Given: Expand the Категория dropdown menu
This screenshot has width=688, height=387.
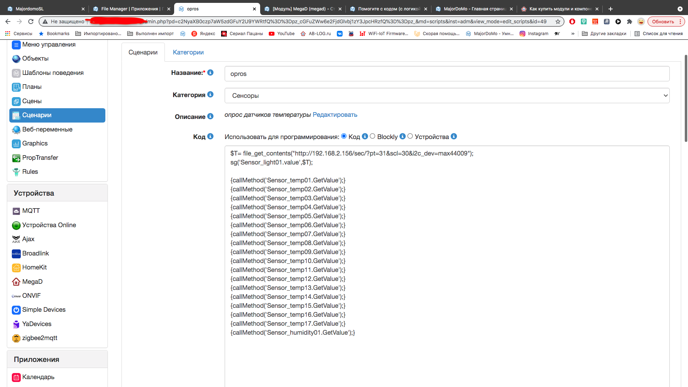Looking at the screenshot, I should (x=446, y=95).
